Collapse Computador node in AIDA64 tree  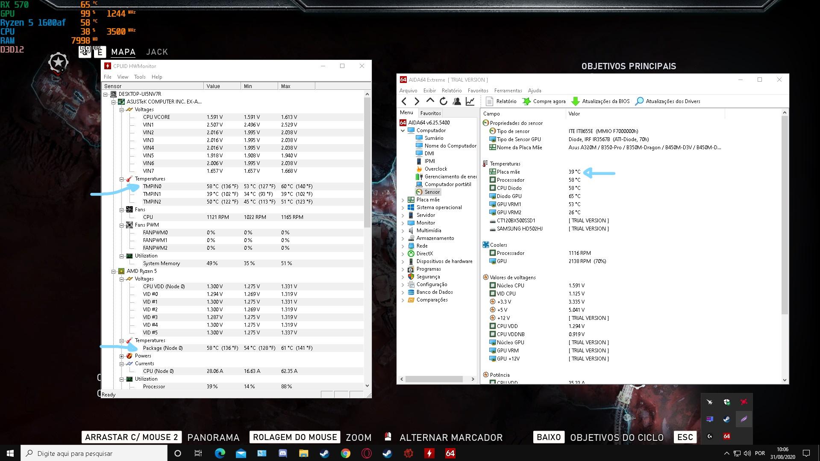tap(403, 130)
